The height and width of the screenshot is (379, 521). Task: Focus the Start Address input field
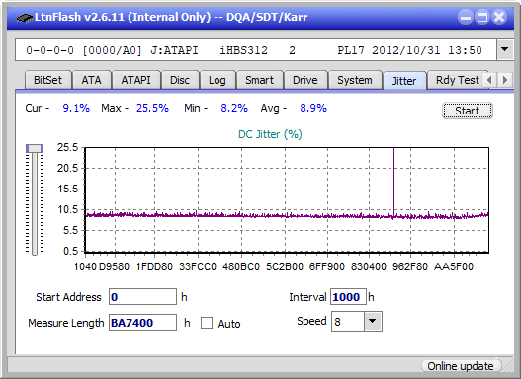(143, 296)
